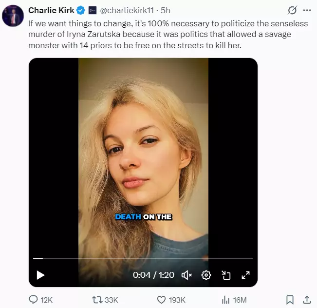Screen dimensions: 317x308
Task: Open the 5h post timestamp
Action: 166,10
